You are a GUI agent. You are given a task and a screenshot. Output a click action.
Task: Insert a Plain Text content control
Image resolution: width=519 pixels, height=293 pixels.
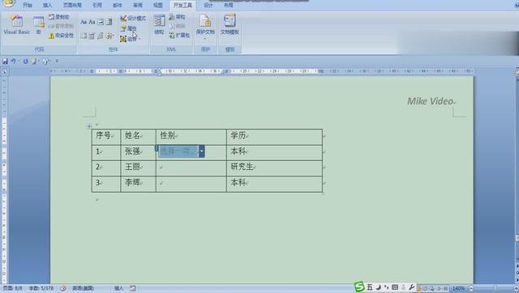92,22
